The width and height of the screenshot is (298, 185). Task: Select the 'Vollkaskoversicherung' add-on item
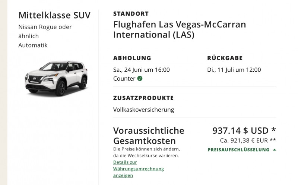pos(143,110)
